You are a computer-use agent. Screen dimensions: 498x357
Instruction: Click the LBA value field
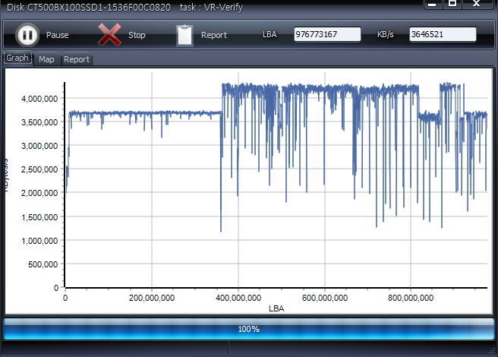(326, 35)
